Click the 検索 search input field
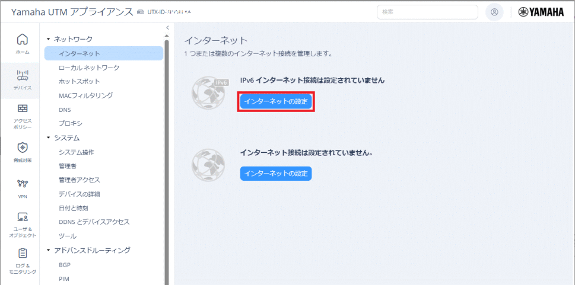Image resolution: width=575 pixels, height=285 pixels. pyautogui.click(x=427, y=12)
